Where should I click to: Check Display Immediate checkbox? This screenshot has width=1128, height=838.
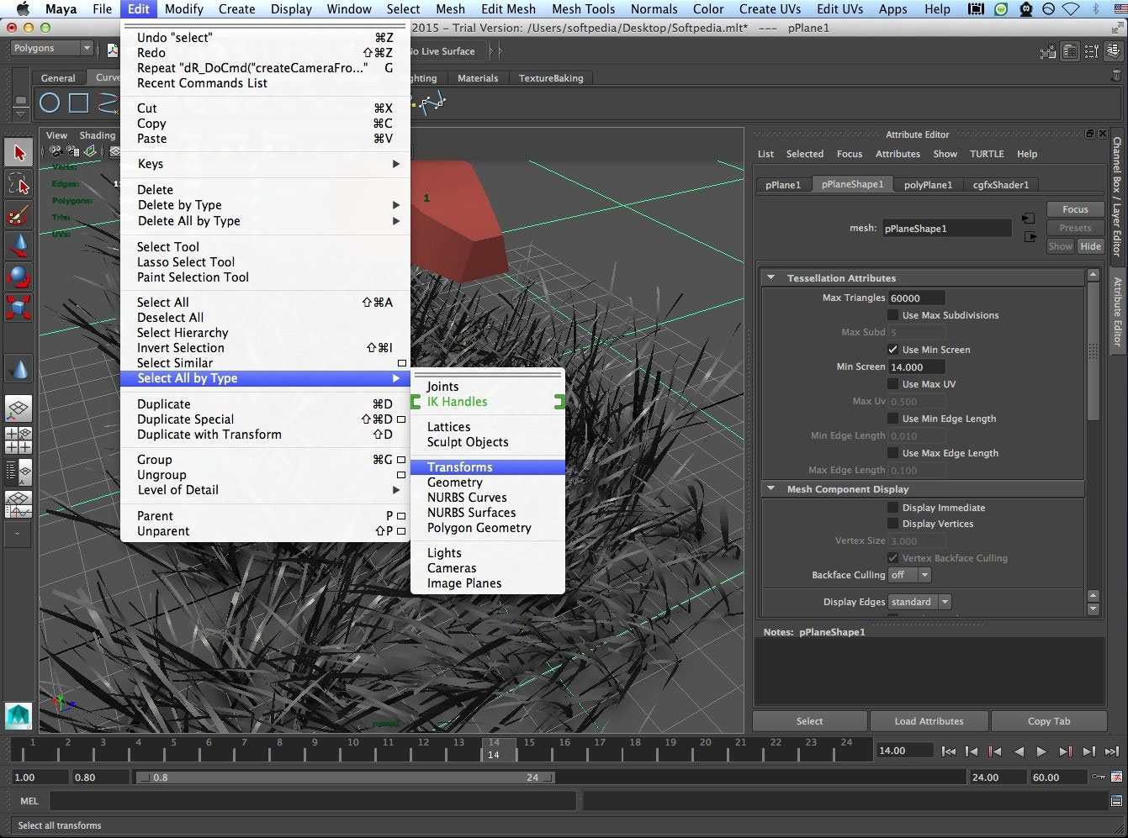point(893,508)
